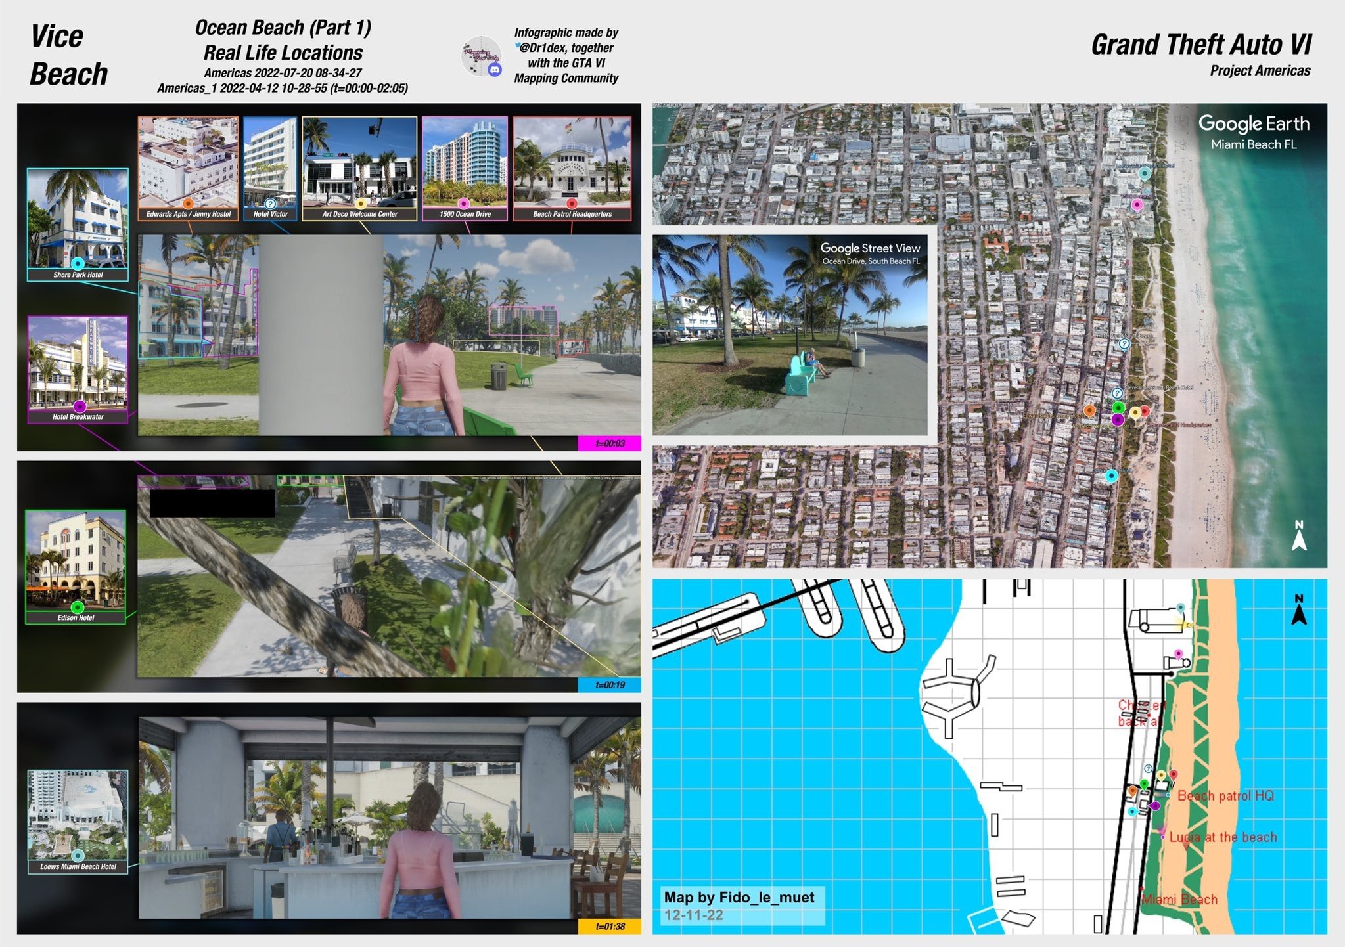Click the 'Shore Park Hotel' caption label
Screen dimensions: 1345x947
[78, 275]
